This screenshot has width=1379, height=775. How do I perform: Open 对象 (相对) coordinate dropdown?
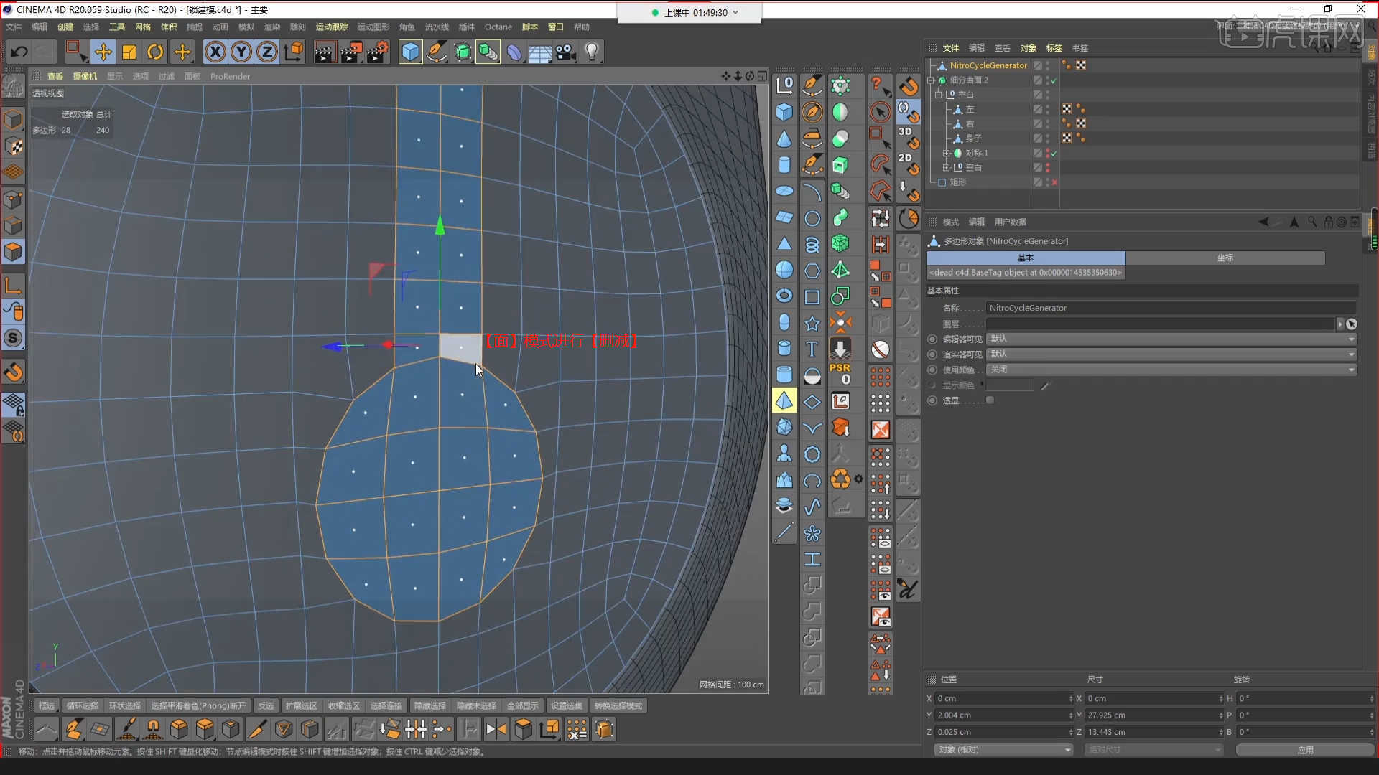click(x=1003, y=750)
